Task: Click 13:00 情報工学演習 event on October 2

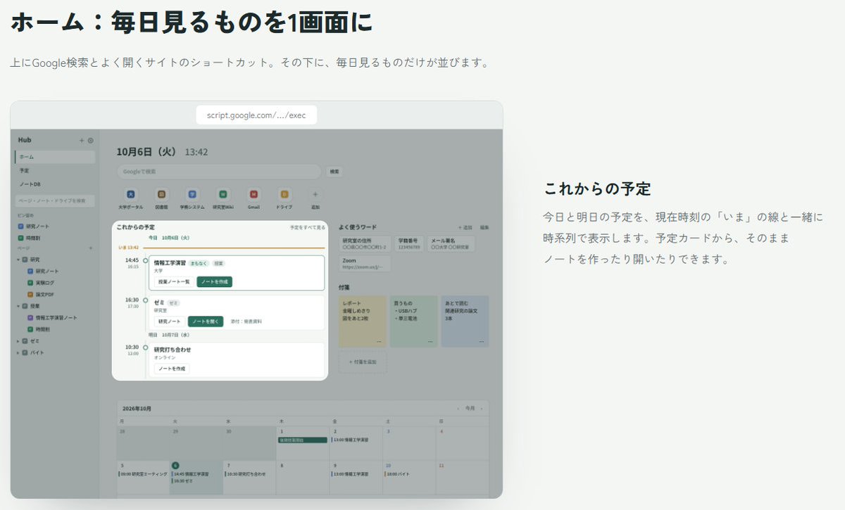Action: click(350, 440)
